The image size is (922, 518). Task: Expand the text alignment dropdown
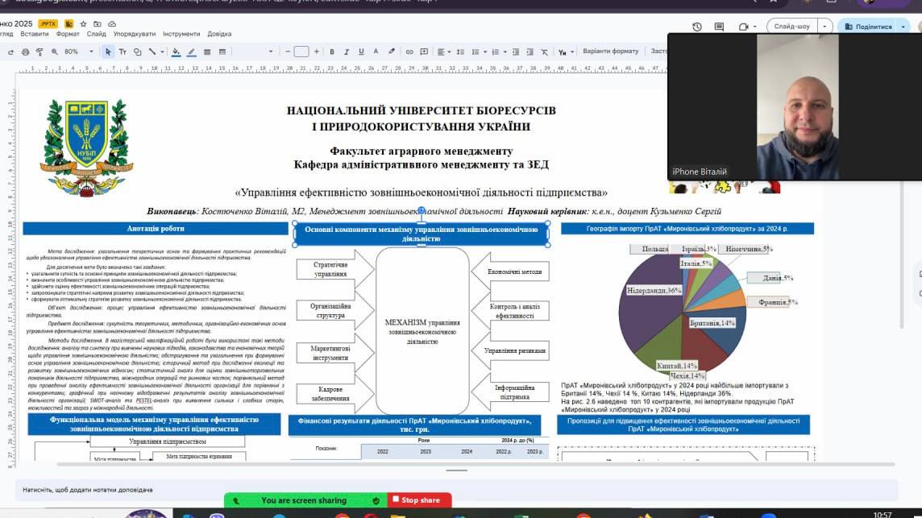(442, 52)
